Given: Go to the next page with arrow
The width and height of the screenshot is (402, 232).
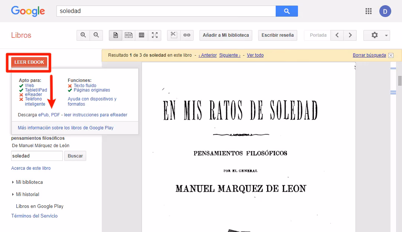Looking at the screenshot, I should (350, 35).
